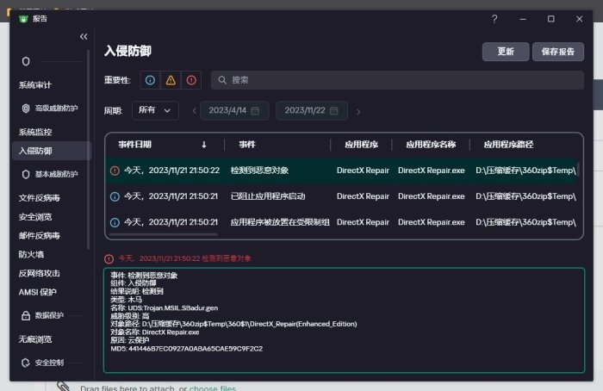This screenshot has width=603, height=391.
Task: Click the red alert icon above the details box
Action: tap(109, 258)
